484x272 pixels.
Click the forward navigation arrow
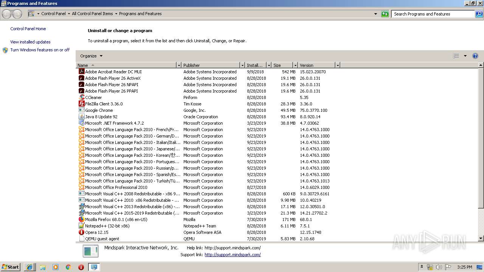(17, 14)
